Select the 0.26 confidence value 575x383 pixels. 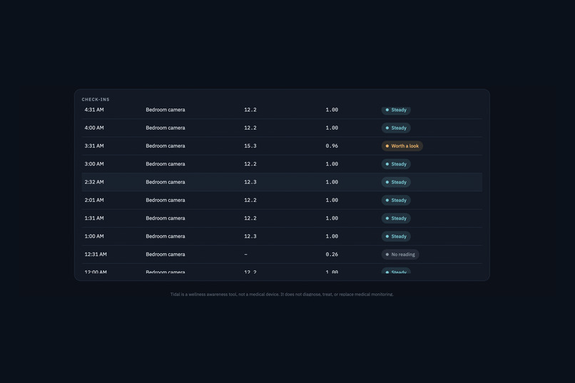point(332,255)
